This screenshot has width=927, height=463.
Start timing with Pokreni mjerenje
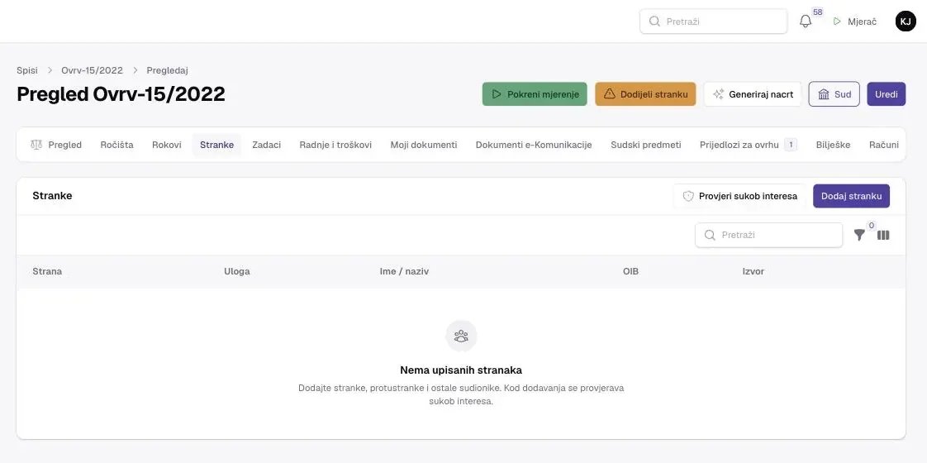pos(535,94)
